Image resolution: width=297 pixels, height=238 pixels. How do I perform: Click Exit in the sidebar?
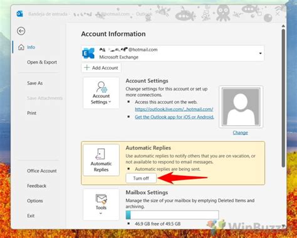tap(31, 216)
